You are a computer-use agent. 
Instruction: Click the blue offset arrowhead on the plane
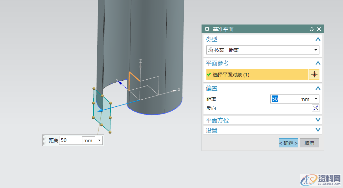(x=100, y=110)
